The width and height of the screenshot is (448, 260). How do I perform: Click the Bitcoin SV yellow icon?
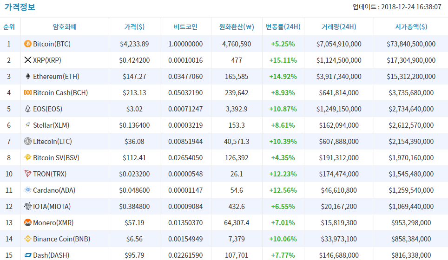28,157
